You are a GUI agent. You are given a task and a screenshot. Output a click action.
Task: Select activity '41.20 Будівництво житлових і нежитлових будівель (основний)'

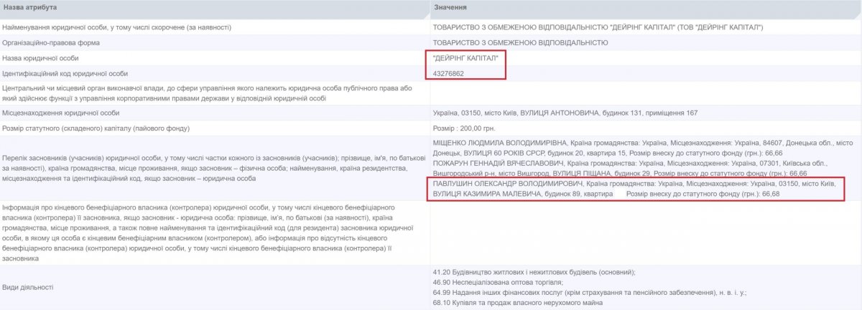pos(534,272)
